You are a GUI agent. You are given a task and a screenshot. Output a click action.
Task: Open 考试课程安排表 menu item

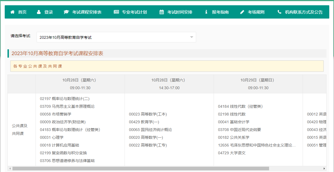[87, 12]
